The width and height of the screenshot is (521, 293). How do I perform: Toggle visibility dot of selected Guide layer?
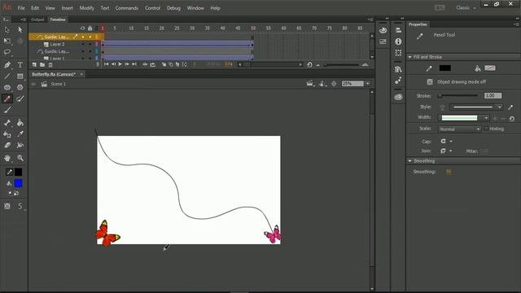[83, 37]
